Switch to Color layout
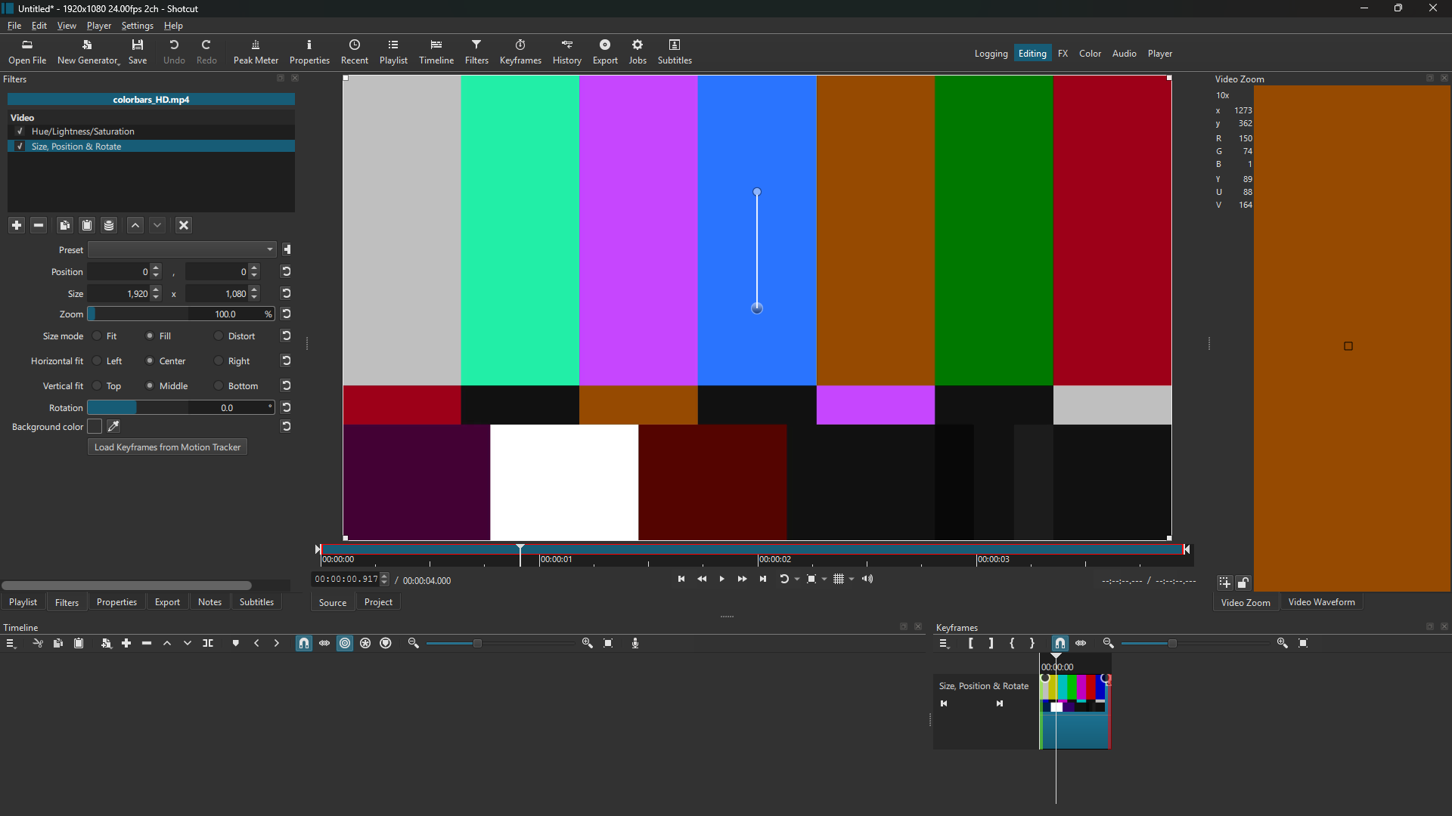This screenshot has width=1452, height=816. coord(1090,54)
